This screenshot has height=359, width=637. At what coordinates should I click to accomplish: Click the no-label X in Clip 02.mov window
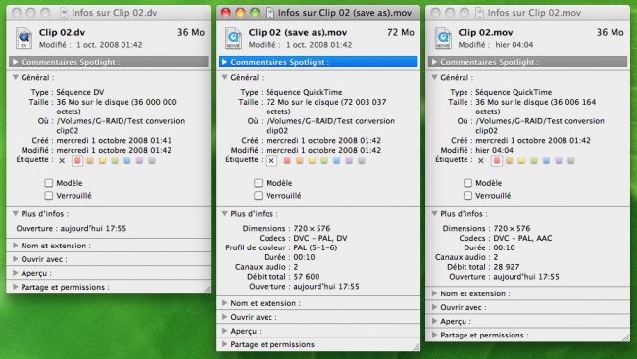(x=481, y=161)
